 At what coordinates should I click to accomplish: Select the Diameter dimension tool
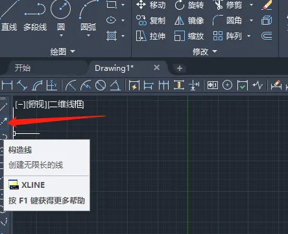[x=101, y=85]
